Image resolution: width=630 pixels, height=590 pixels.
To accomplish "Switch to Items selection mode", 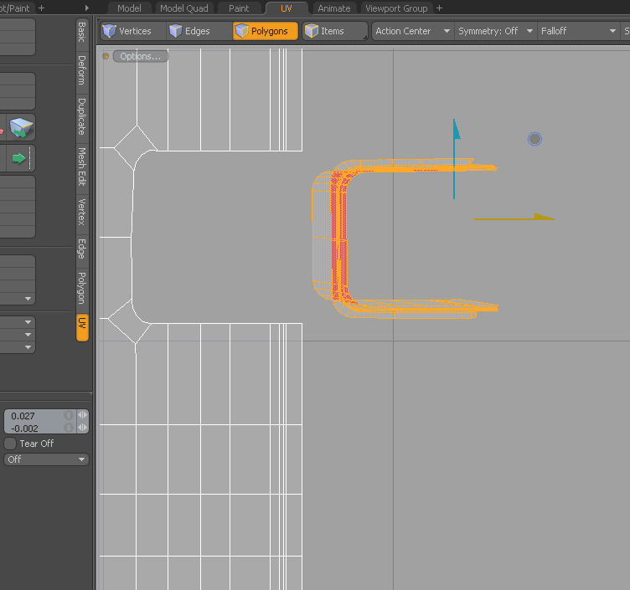I will coord(335,31).
